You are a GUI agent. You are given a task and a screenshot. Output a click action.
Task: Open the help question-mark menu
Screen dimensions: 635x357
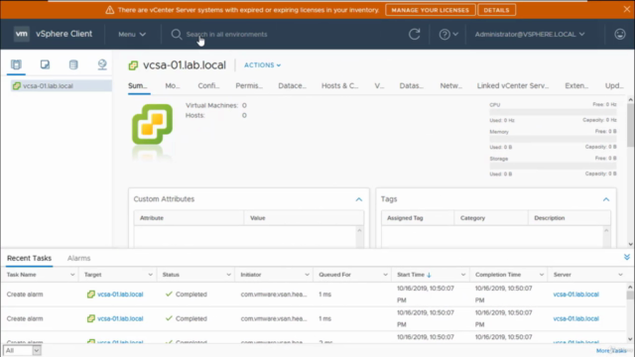pyautogui.click(x=448, y=35)
